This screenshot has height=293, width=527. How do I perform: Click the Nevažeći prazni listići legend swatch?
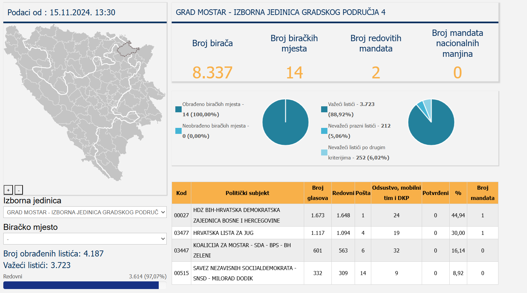[324, 131]
